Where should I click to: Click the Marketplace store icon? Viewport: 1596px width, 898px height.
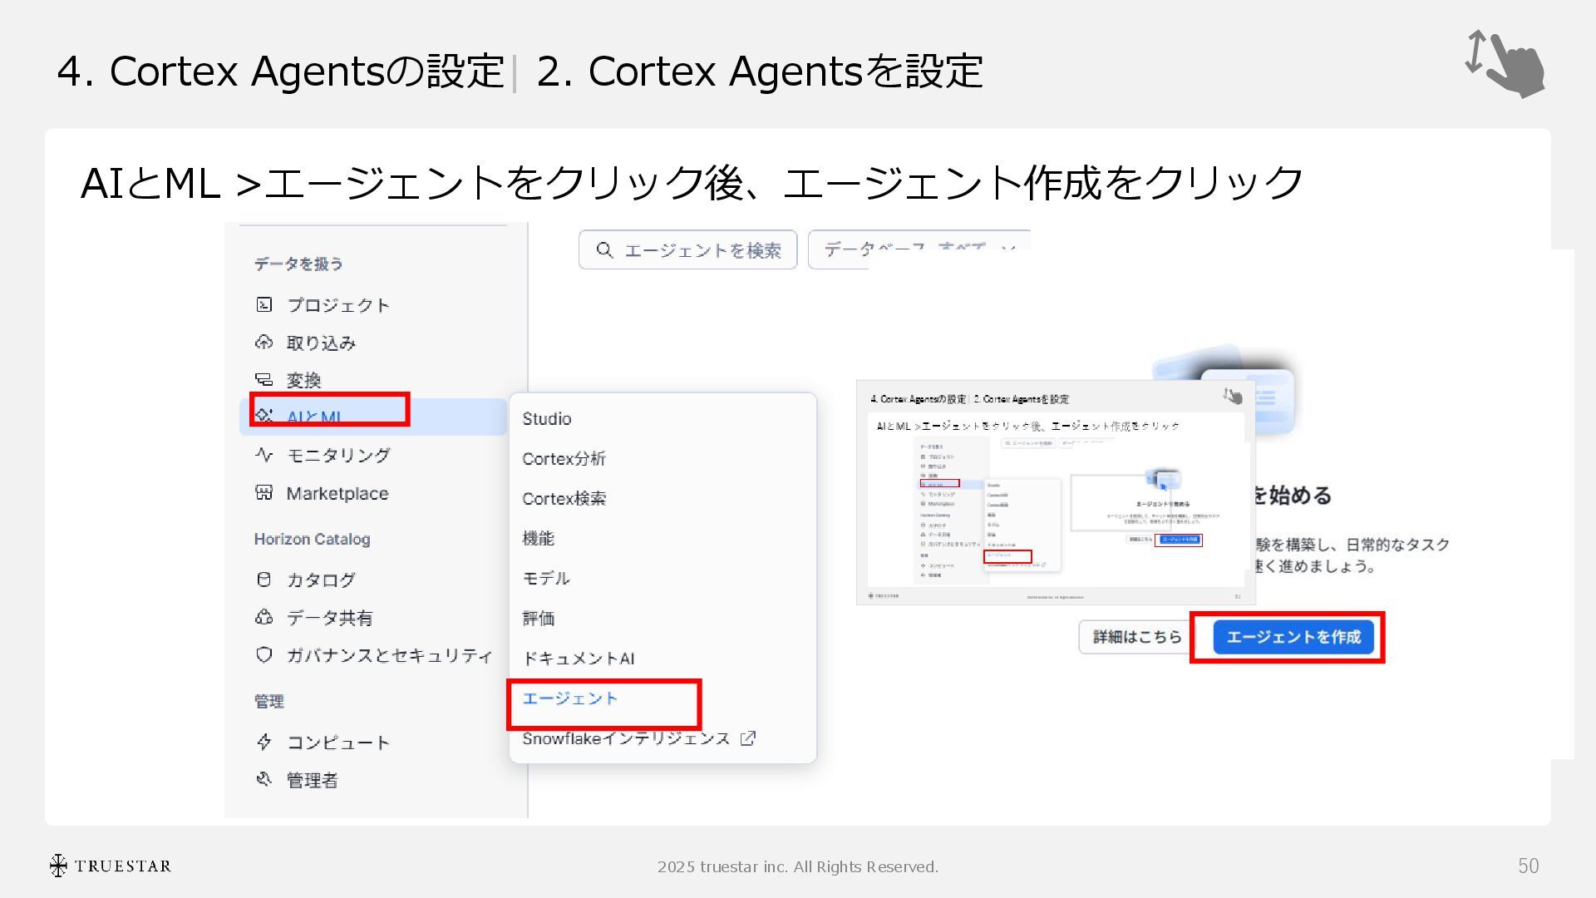(x=264, y=493)
